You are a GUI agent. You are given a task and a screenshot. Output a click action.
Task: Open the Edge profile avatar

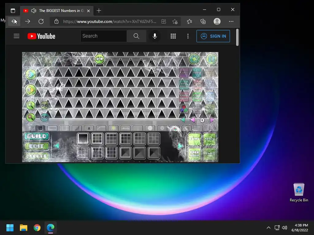point(217,21)
